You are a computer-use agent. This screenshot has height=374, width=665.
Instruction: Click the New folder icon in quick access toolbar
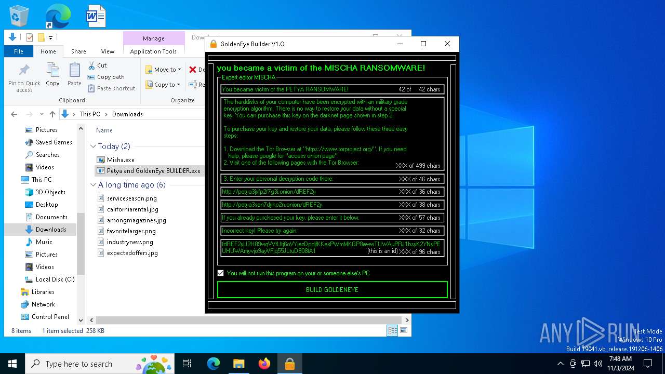coord(41,37)
